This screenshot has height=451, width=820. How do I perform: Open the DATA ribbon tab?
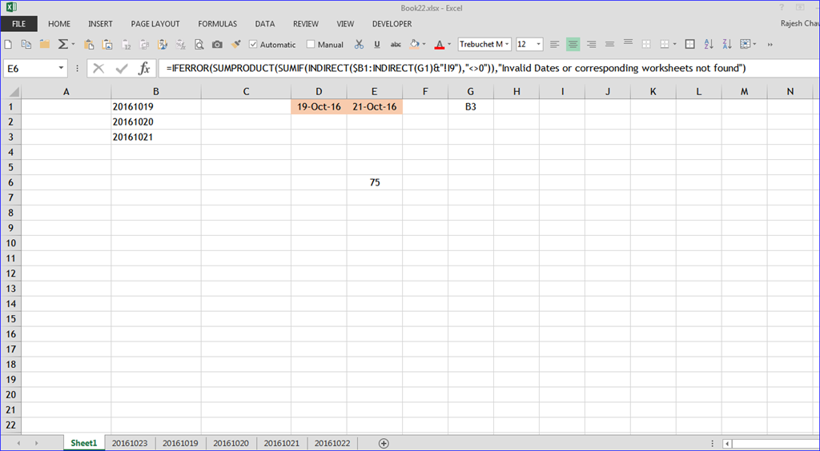(265, 24)
